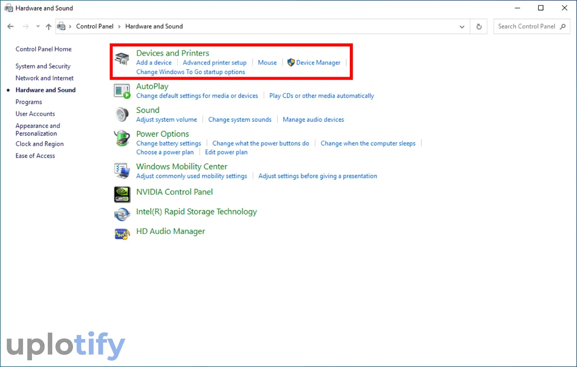This screenshot has width=577, height=367.
Task: Select Control Panel in the breadcrumb
Action: click(x=95, y=26)
